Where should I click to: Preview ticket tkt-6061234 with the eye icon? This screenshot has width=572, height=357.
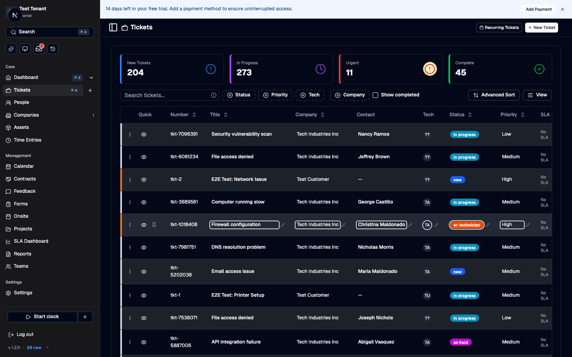tap(143, 157)
